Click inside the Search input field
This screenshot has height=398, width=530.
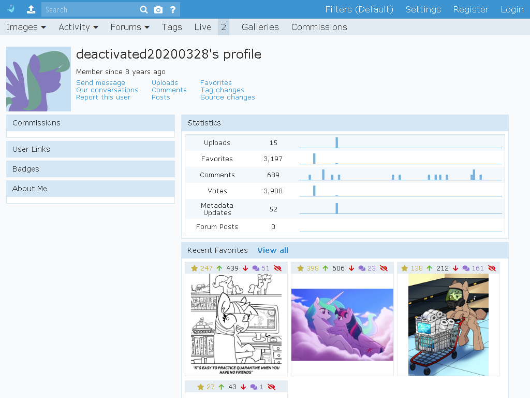[x=90, y=9]
